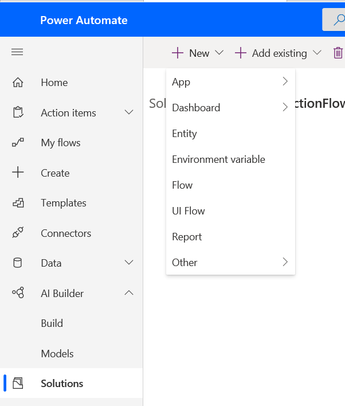Click the plus icon beside New
The width and height of the screenshot is (345, 406).
click(x=178, y=53)
